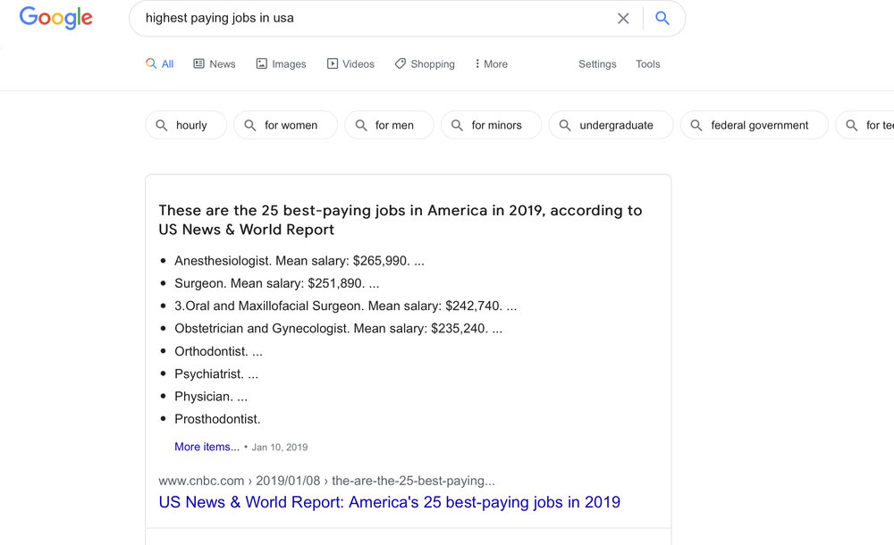Click the www.cnbc.com breadcrumb URL
The width and height of the screenshot is (894, 545).
tap(326, 481)
